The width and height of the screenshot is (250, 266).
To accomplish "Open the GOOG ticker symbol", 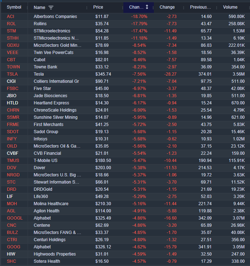I will pyautogui.click(x=14, y=247).
